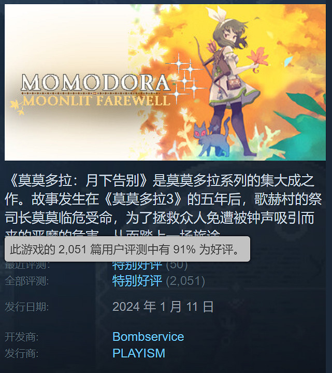Click the 开发商 label
The width and height of the screenshot is (332, 373).
pos(22,337)
